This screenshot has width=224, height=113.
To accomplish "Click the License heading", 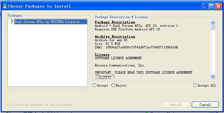I will click(x=102, y=55).
